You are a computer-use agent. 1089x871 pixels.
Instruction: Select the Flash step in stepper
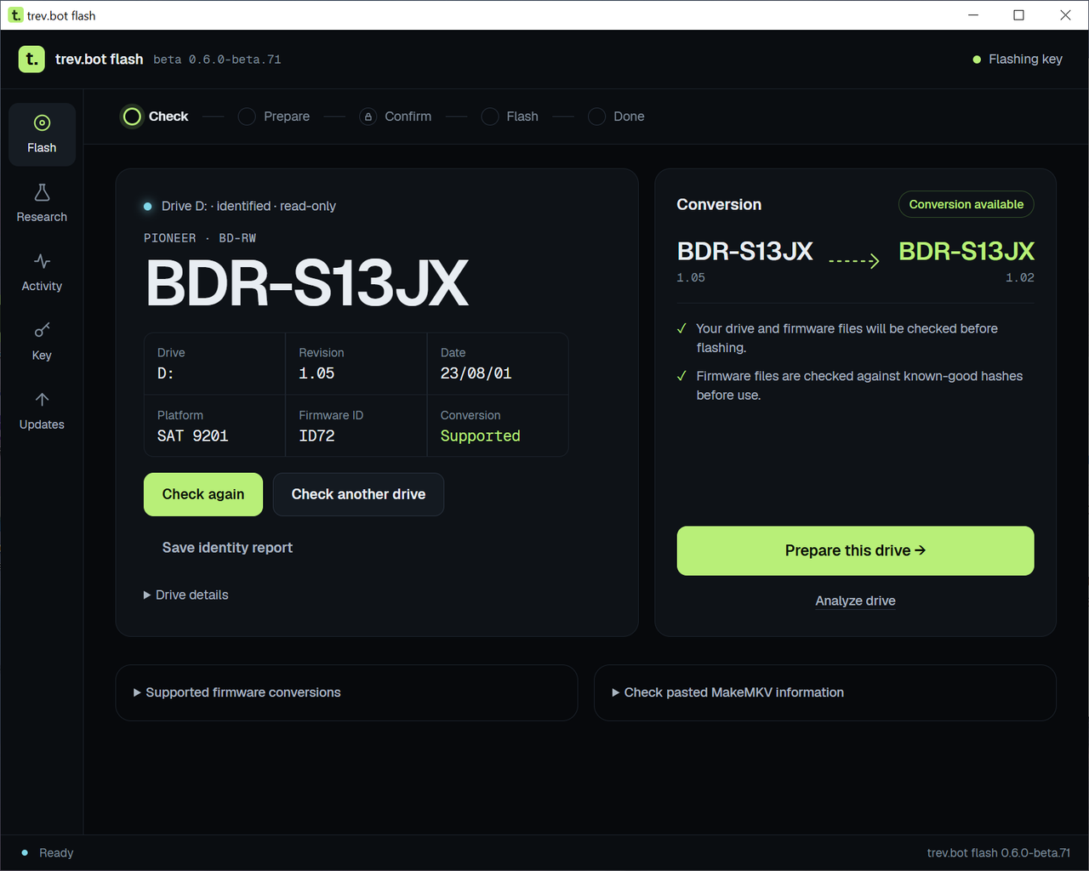(510, 117)
